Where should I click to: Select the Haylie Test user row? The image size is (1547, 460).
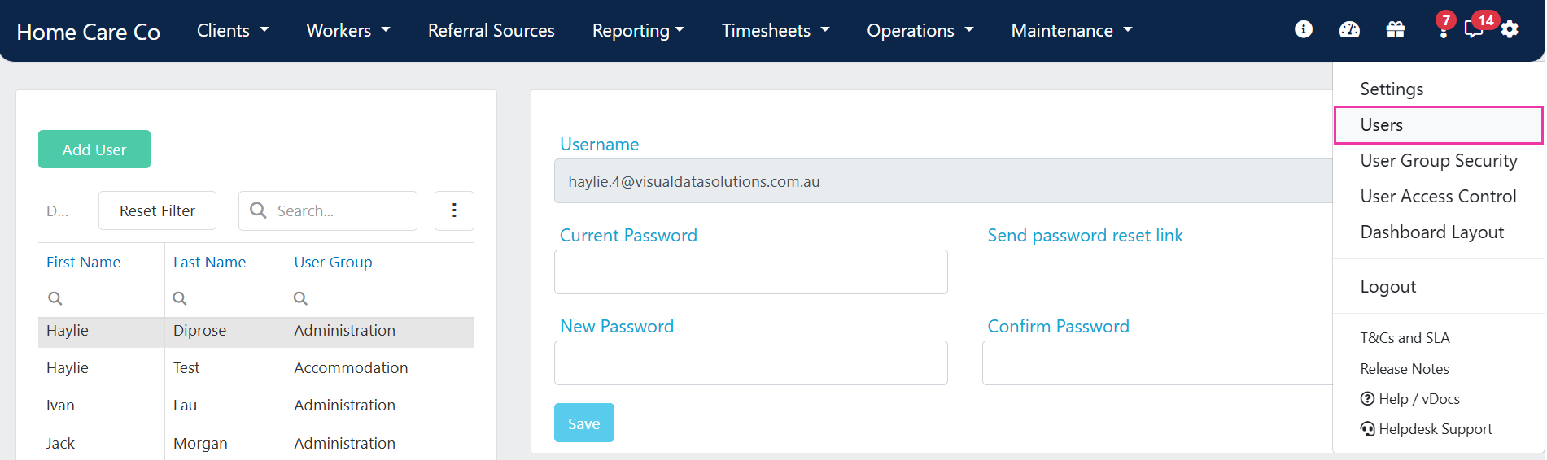pos(256,368)
